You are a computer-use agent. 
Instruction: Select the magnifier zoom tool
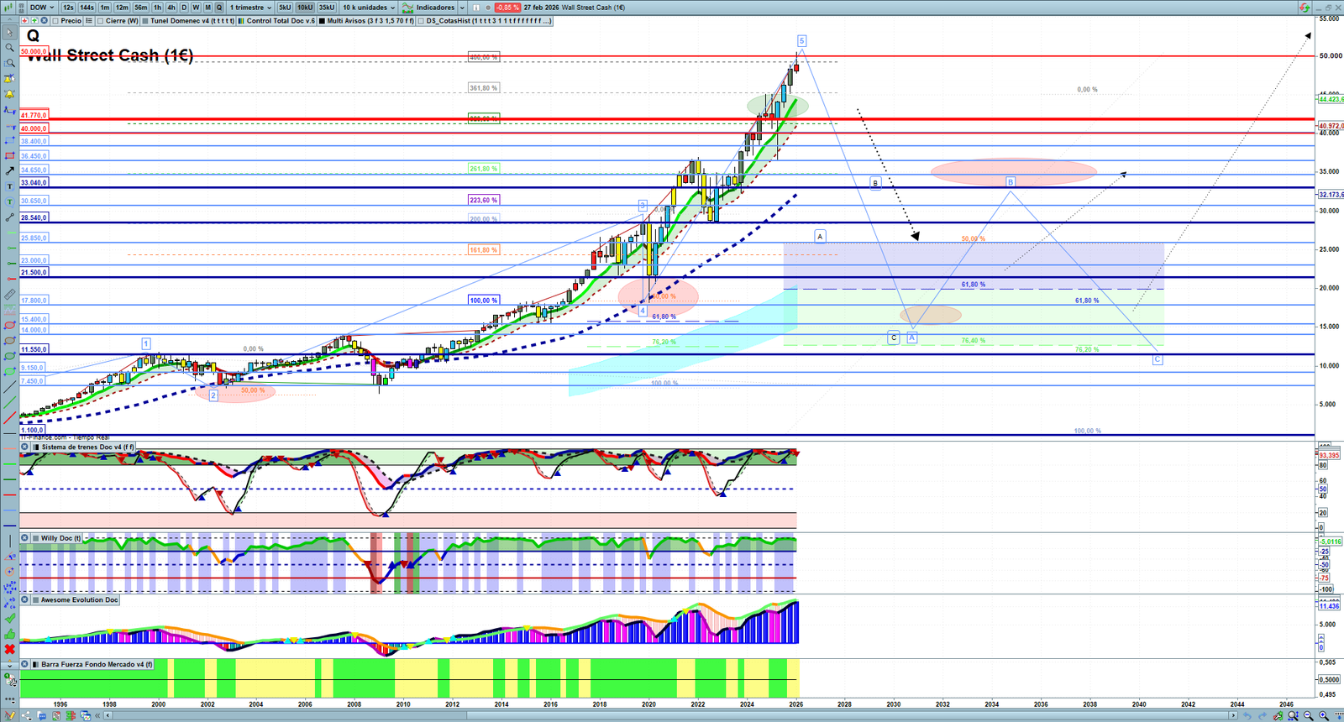[9, 48]
